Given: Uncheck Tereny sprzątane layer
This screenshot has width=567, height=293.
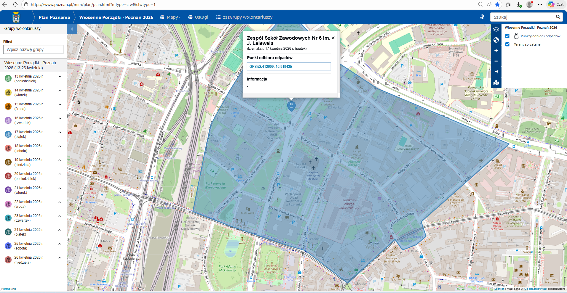Looking at the screenshot, I should 507,44.
